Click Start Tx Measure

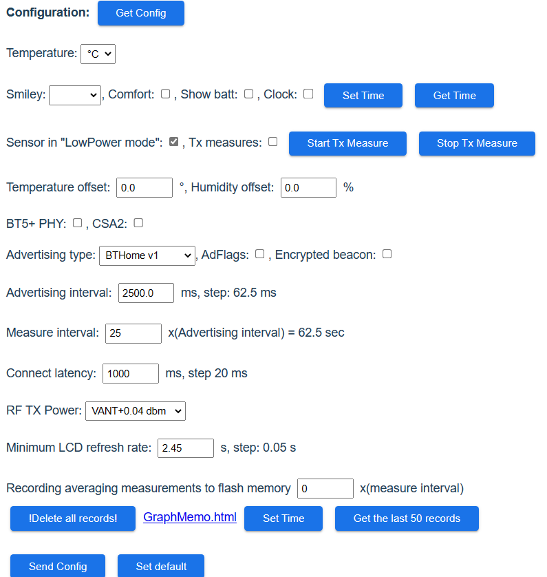click(x=347, y=143)
